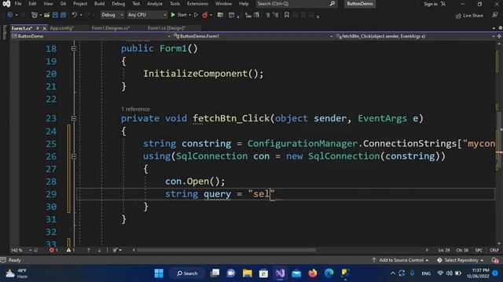This screenshot has width=503, height=282.
Task: Click Start Without Debugging outline play icon
Action: [196, 15]
